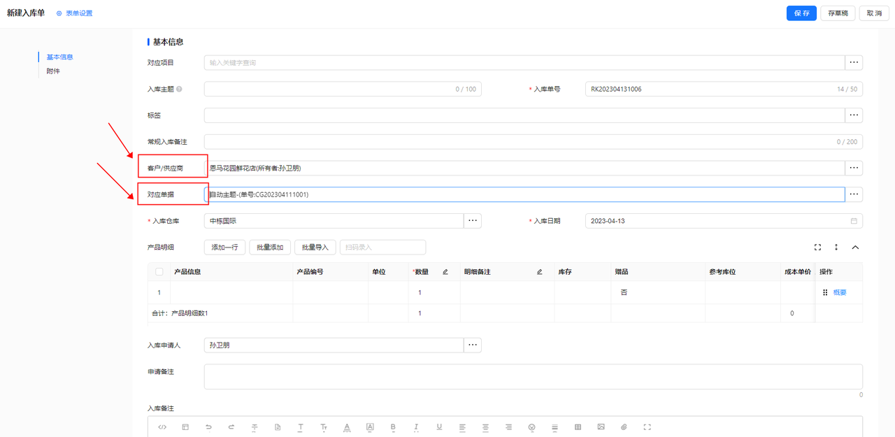
Task: Click strikethrough icon in editor toolbar
Action: [x=255, y=427]
